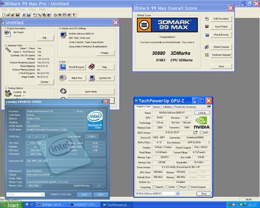Click the Global Compare button
260x208 pixels.
pos(221,47)
